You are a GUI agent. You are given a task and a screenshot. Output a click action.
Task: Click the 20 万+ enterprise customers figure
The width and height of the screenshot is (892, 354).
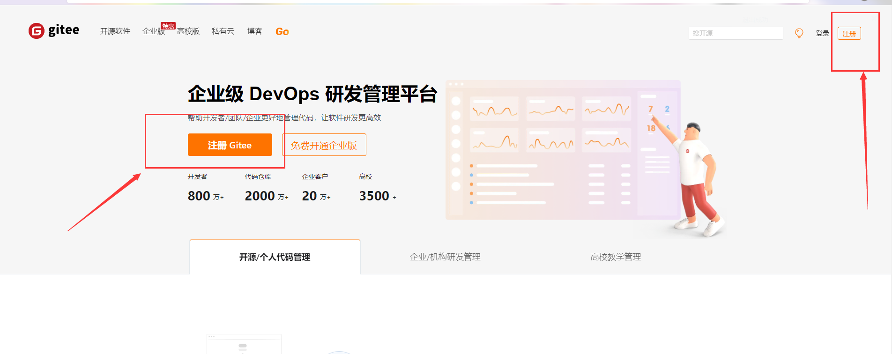(316, 196)
